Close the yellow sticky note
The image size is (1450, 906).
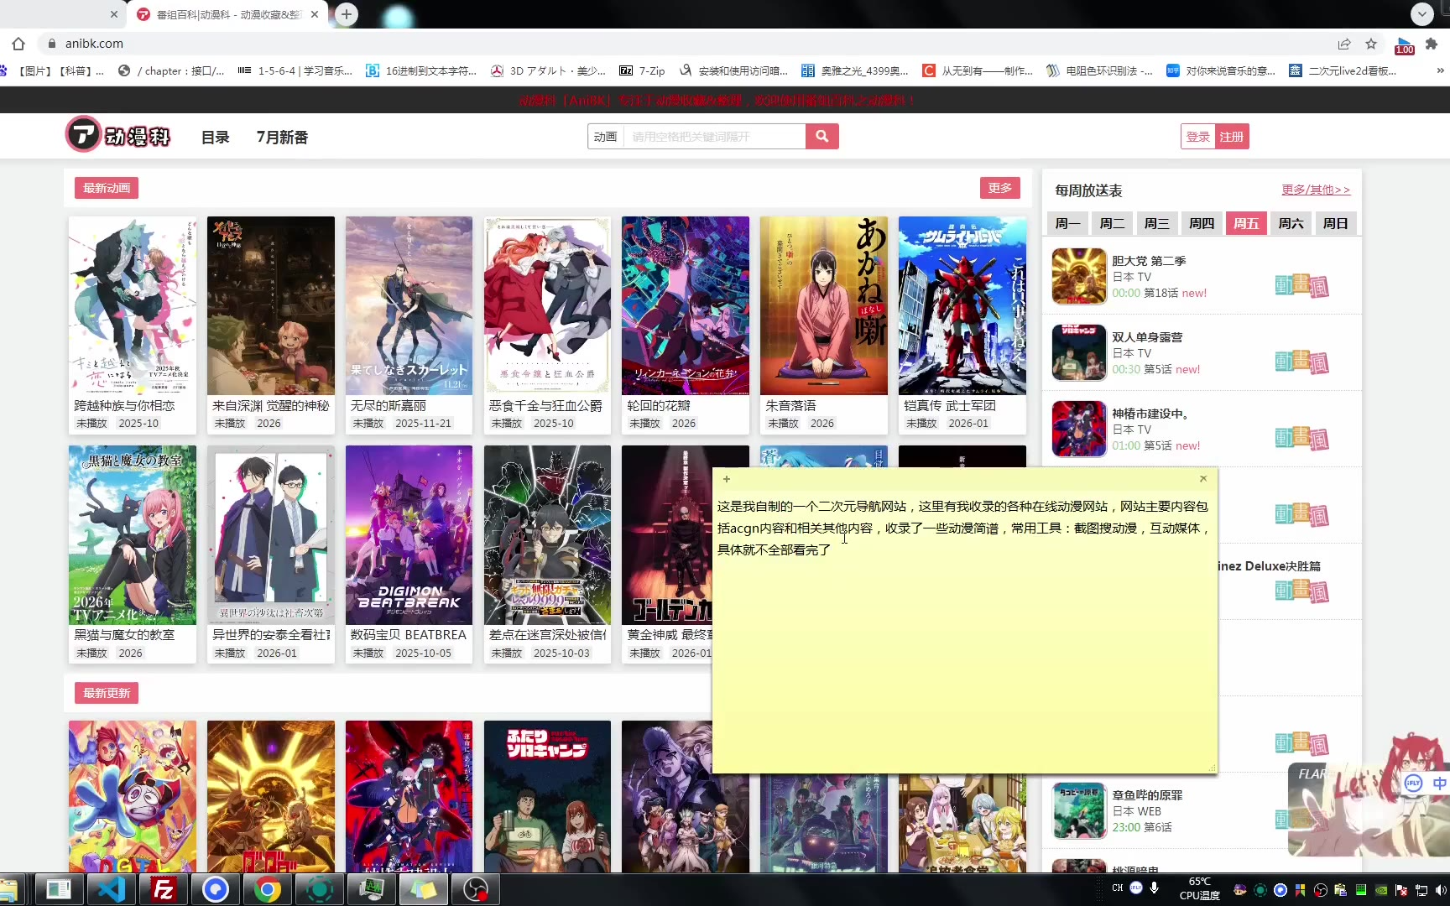click(1203, 478)
